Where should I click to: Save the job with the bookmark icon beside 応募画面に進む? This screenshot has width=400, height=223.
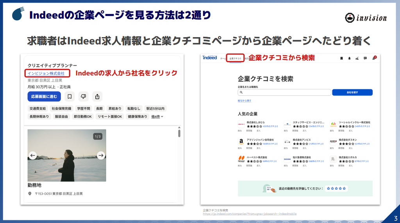point(70,96)
